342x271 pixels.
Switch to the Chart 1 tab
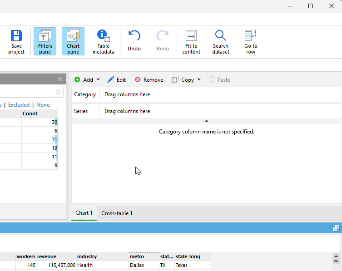[84, 213]
